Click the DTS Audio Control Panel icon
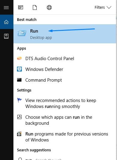 pyautogui.click(x=19, y=58)
